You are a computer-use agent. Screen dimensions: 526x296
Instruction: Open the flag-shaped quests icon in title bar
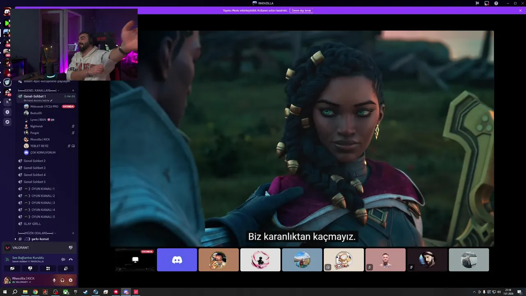coord(477,3)
